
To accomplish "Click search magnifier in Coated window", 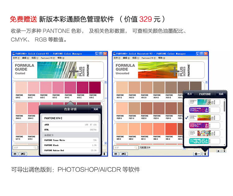I will (x=35, y=148).
